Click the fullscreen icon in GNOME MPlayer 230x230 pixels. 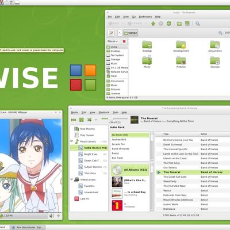pos(59,216)
